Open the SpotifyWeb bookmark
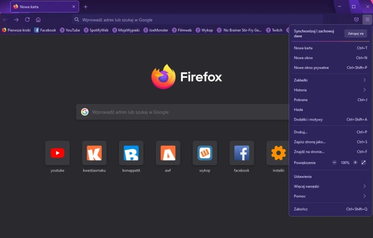This screenshot has height=238, width=373. pos(96,30)
